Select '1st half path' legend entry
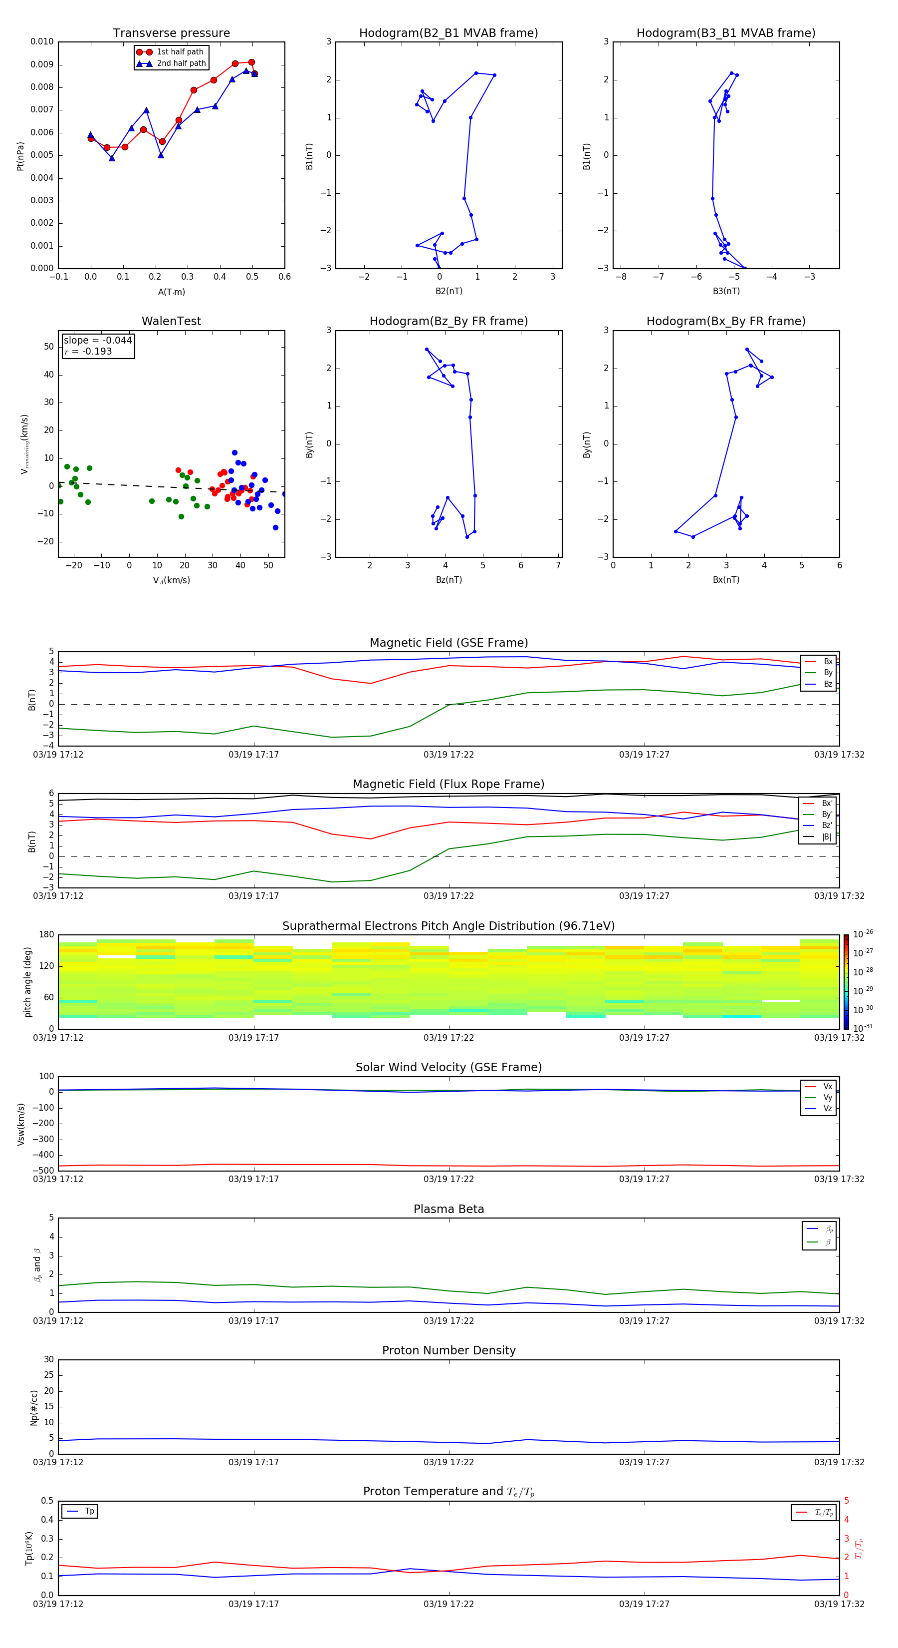898x1648 pixels. pos(171,52)
